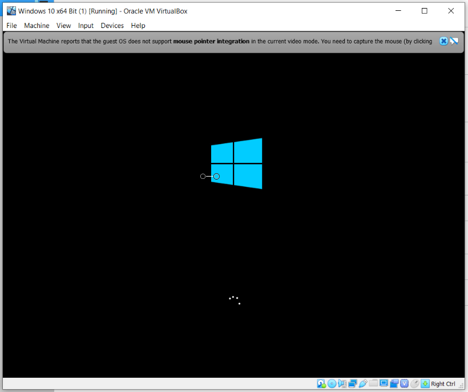Click the optical disk status icon

coord(332,383)
